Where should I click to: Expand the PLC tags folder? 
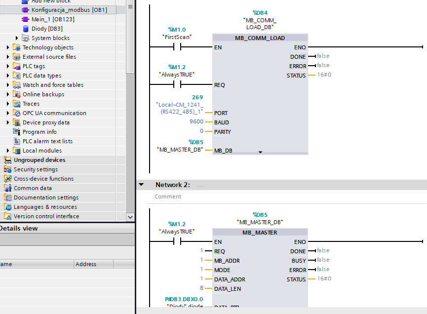[8, 66]
